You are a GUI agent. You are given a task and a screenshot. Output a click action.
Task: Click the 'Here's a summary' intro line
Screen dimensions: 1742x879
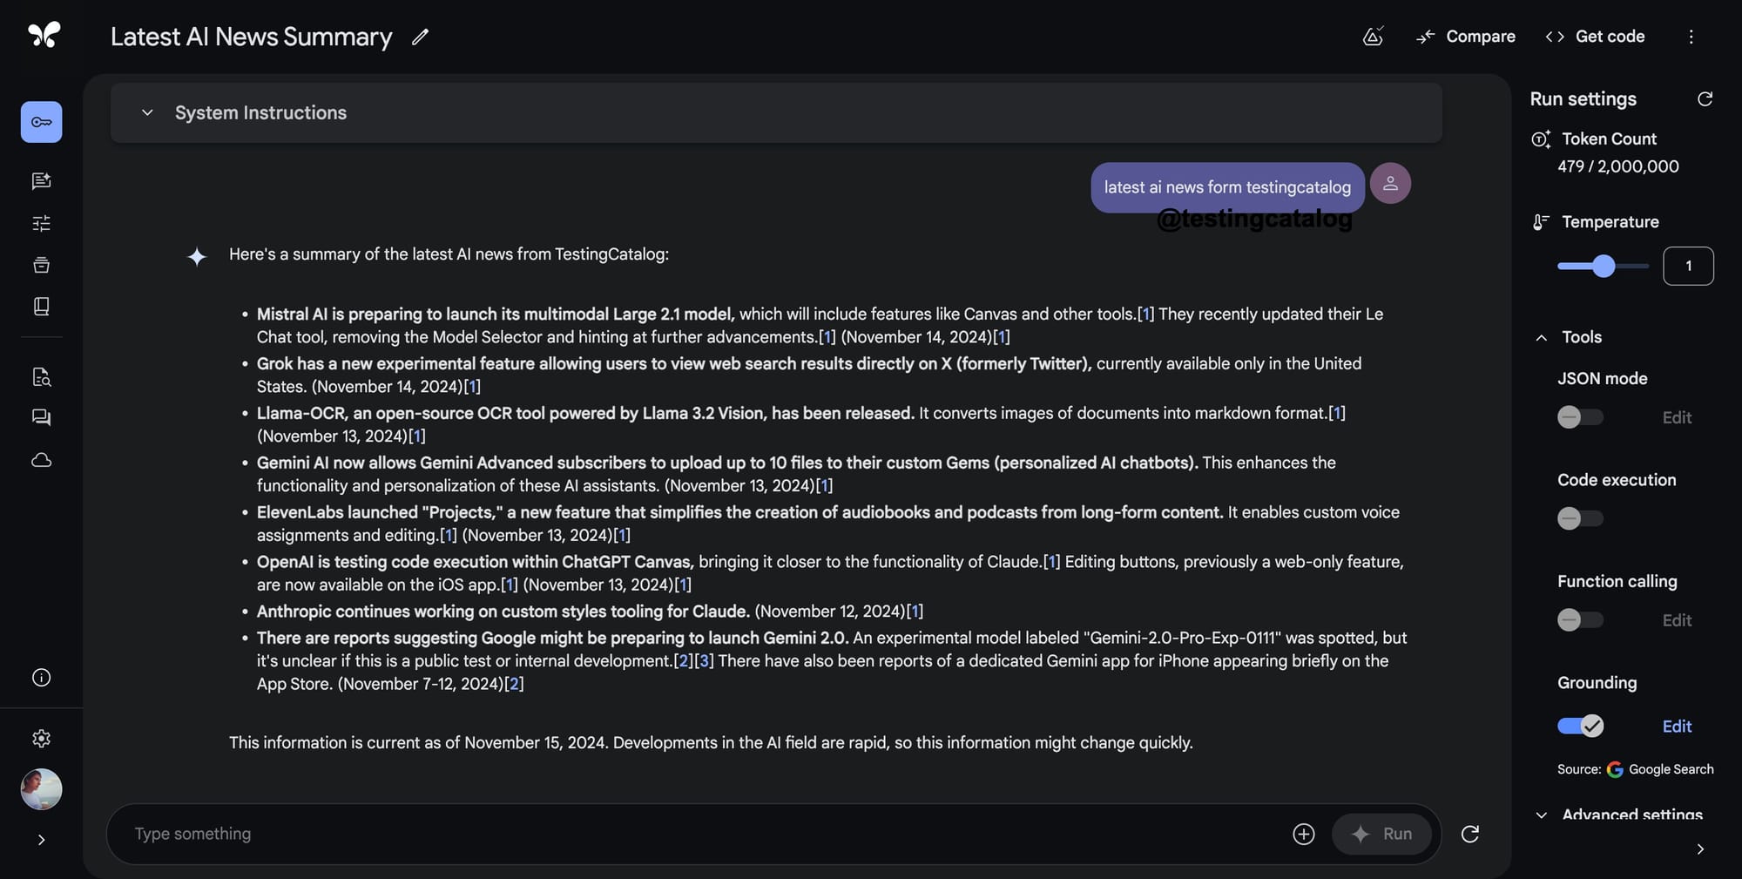[449, 254]
